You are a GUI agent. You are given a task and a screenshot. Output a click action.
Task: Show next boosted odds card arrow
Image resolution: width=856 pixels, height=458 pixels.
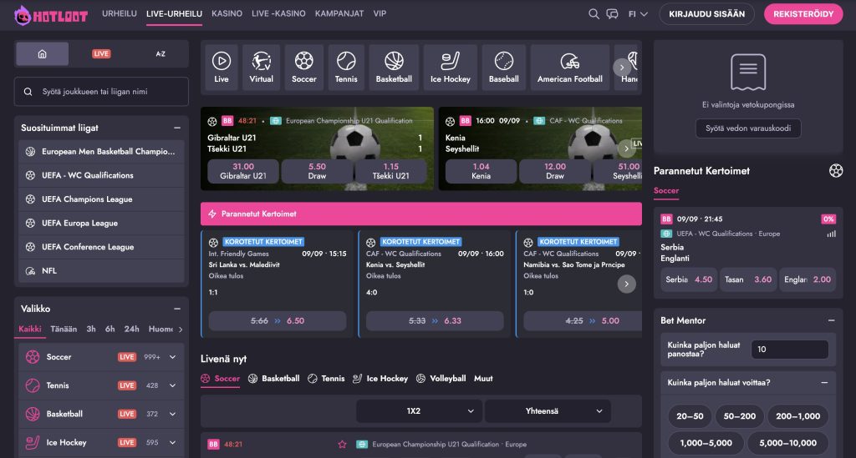click(x=626, y=284)
